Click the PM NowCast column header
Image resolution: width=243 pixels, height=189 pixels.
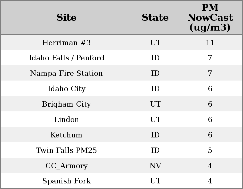tap(210, 18)
